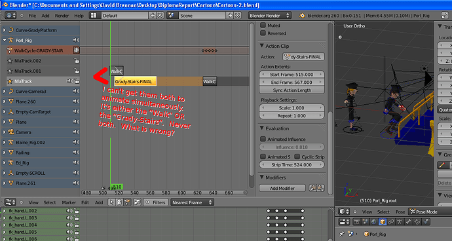This screenshot has height=241, width=452.
Task: Click the Add Modifier button
Action: 282,188
